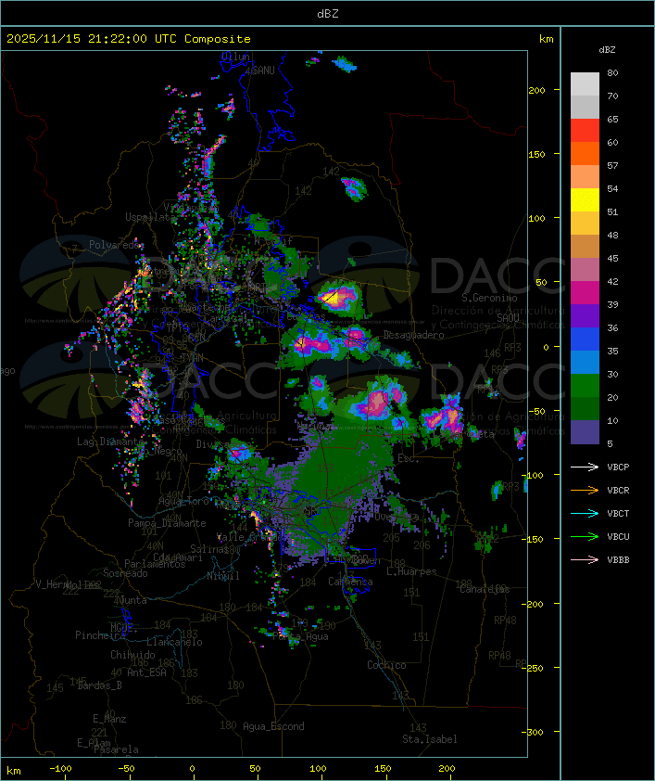The height and width of the screenshot is (781, 655).
Task: Click the Agua_Escond map label
Action: coord(273,726)
